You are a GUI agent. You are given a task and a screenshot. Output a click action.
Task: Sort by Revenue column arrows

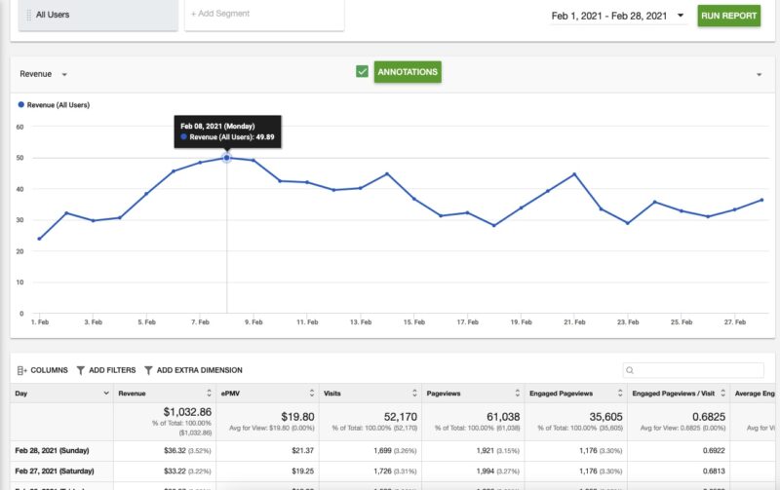tap(209, 394)
